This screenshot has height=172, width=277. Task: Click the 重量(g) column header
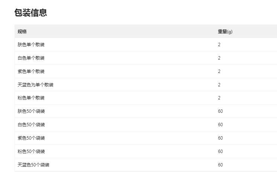pos(225,32)
